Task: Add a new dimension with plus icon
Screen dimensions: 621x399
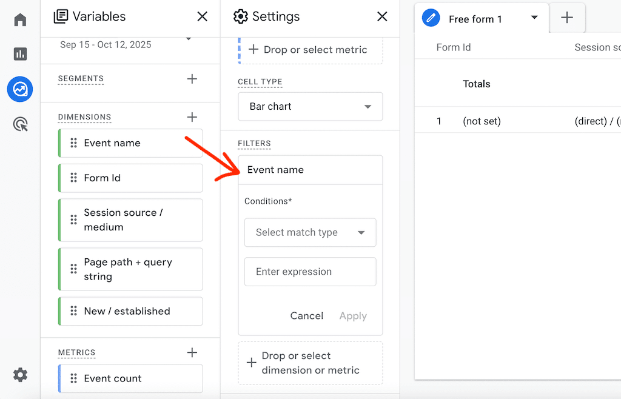Action: 192,117
